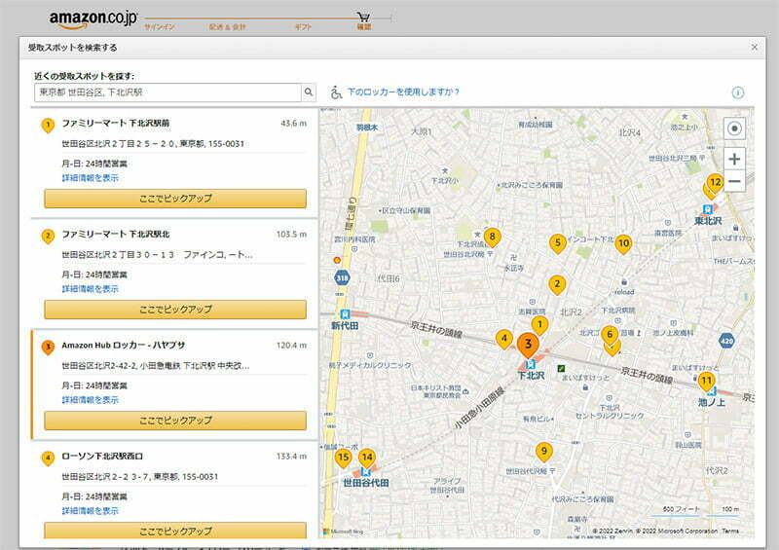779x550 pixels.
Task: Click the locate-me target button on map
Action: coord(734,128)
